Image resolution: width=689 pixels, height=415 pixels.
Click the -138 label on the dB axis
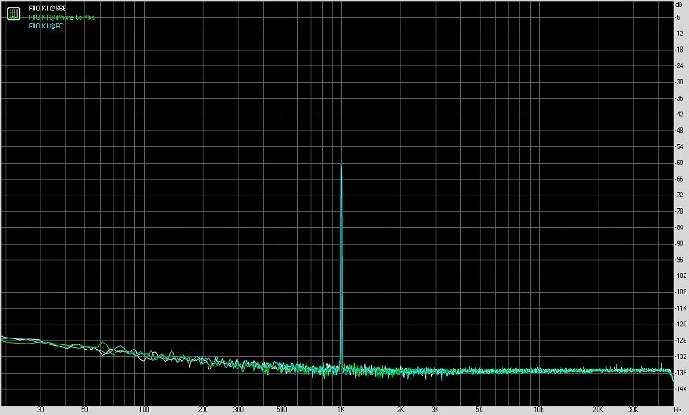tap(680, 372)
